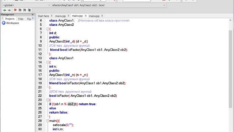Select the Workspace tree item
This screenshot has width=234, height=132.
[x=12, y=23]
